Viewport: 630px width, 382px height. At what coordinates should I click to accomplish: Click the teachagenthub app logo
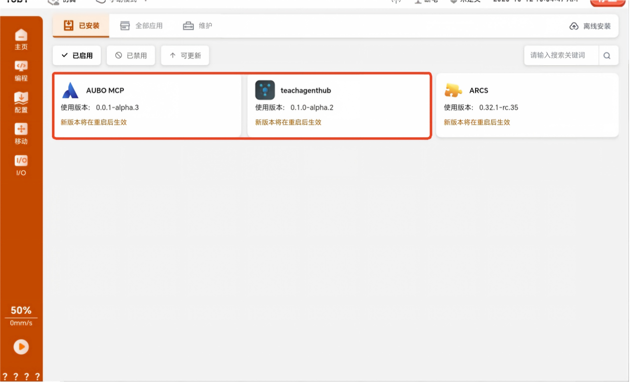pos(265,90)
